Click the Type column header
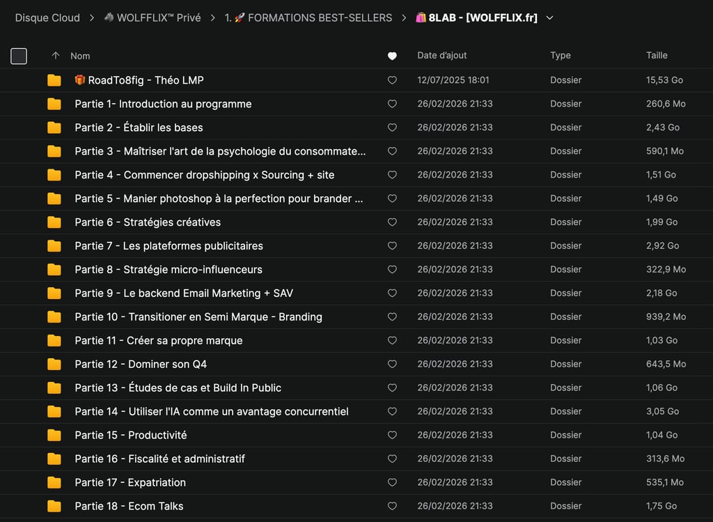Viewport: 713px width, 522px height. point(560,56)
